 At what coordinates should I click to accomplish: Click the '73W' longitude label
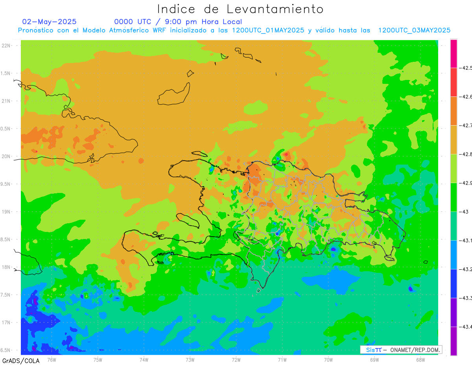coord(190,359)
